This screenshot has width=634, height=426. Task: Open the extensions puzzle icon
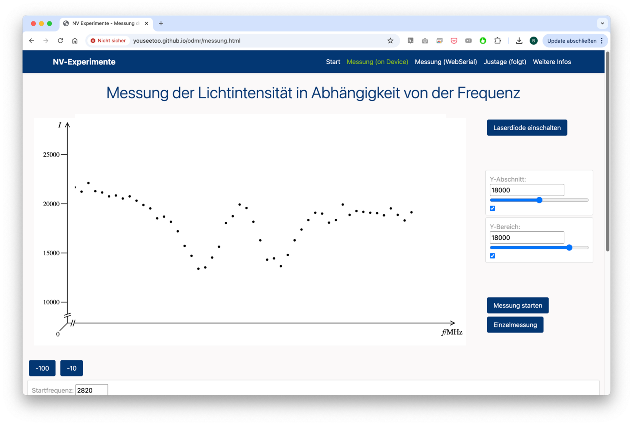click(497, 41)
